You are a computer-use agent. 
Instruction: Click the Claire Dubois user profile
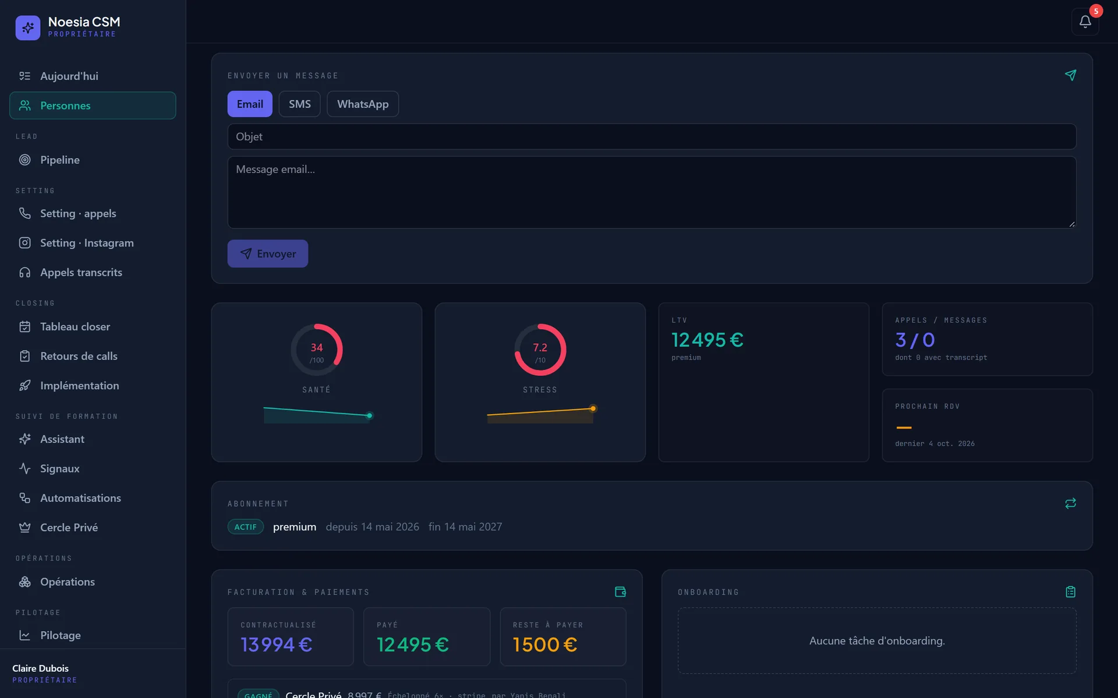point(45,674)
